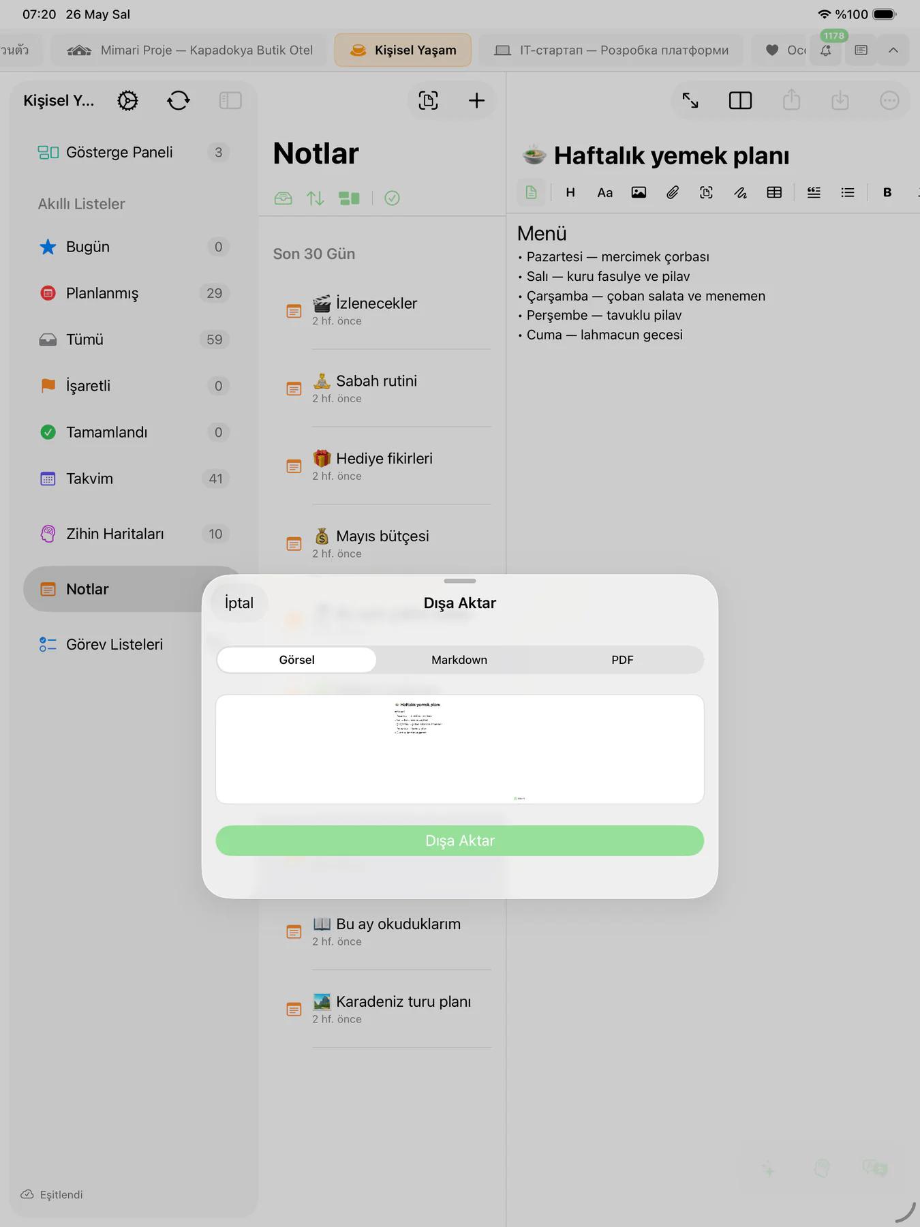Open the Kişisel Y... workspace title dropdown
The image size is (920, 1227).
tap(59, 101)
